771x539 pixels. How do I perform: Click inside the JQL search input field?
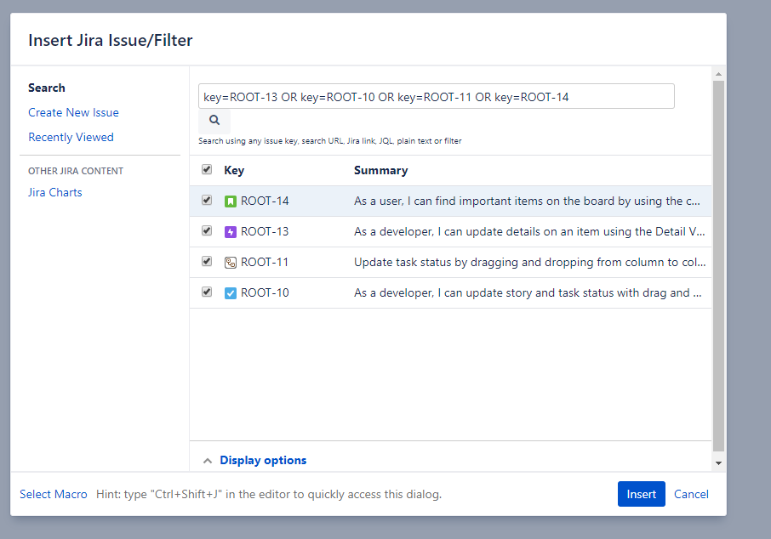tap(436, 96)
